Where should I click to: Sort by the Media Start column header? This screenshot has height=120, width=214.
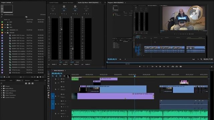[x=41, y=20]
